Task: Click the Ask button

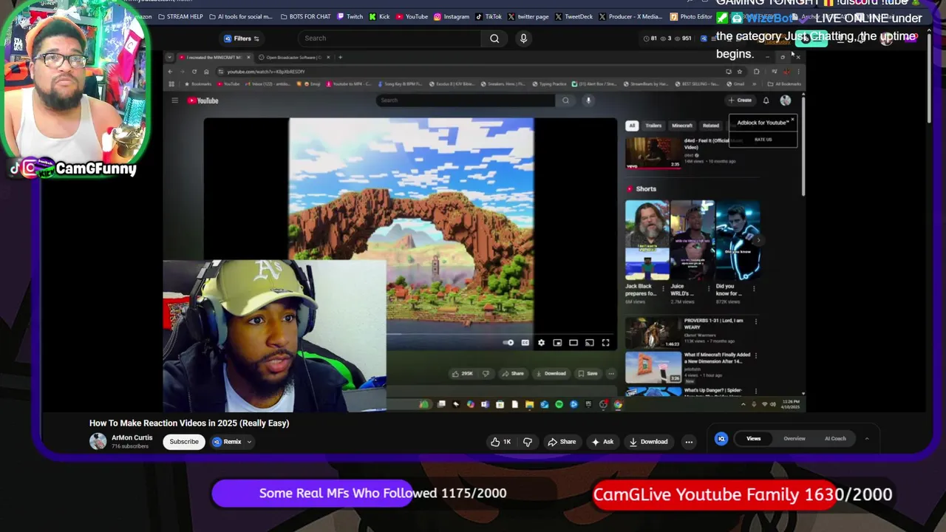Action: pos(602,442)
